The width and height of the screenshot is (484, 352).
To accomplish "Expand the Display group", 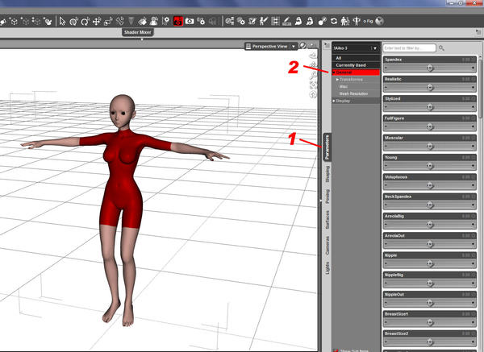I will point(334,101).
